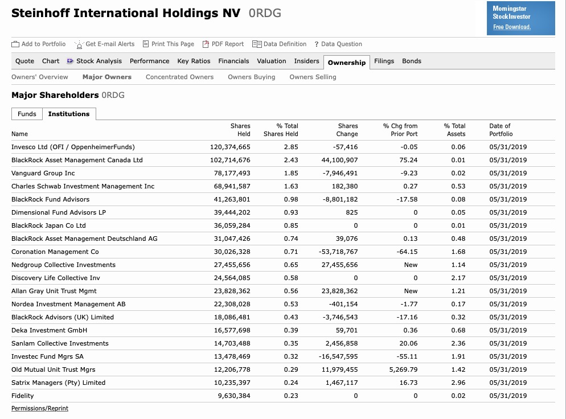The height and width of the screenshot is (419, 566).
Task: Open the PDF Report via its icon
Action: click(x=206, y=44)
